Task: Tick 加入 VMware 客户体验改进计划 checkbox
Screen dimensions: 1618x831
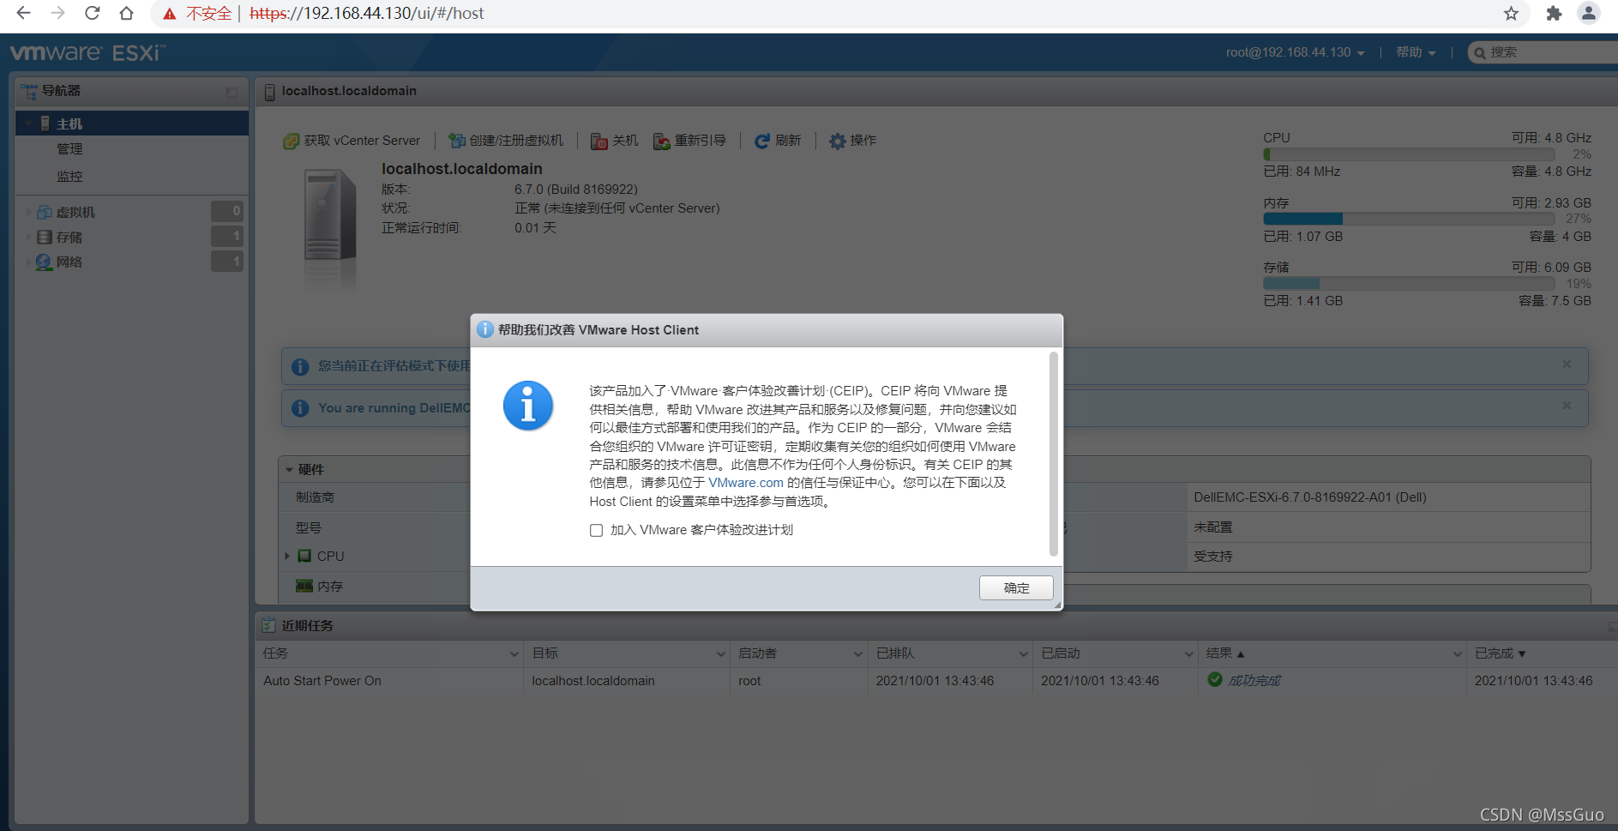Action: pyautogui.click(x=596, y=530)
